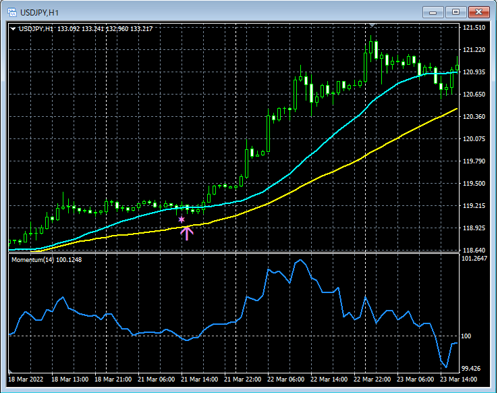Click the pink star signal marker
The image size is (498, 393).
click(182, 219)
